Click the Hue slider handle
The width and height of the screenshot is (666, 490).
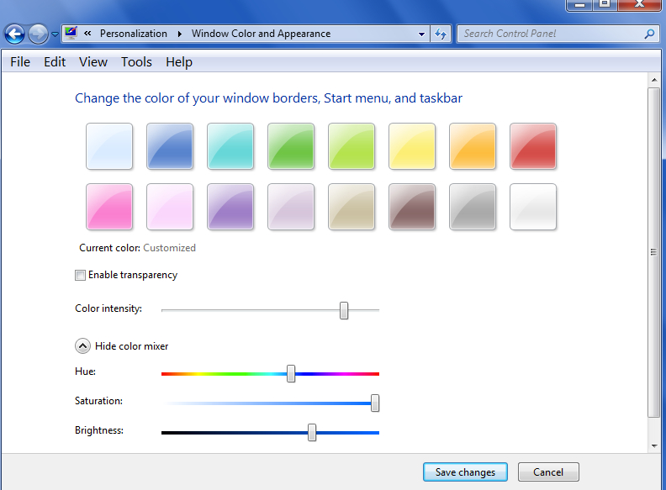pos(291,374)
